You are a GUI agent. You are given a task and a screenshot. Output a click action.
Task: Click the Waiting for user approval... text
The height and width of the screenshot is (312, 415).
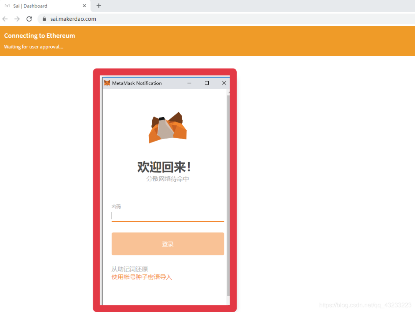coord(33,47)
